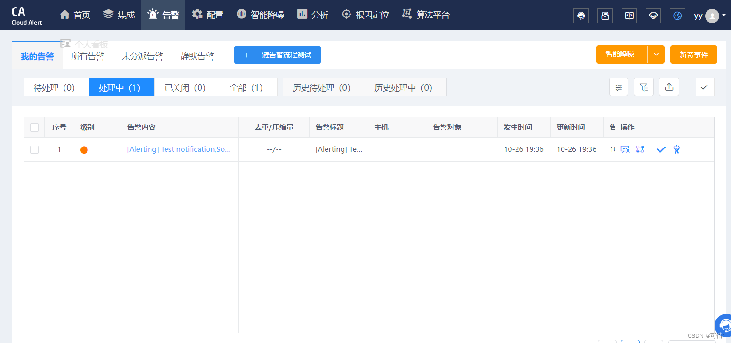Expand the yy account dropdown arrow

[724, 15]
